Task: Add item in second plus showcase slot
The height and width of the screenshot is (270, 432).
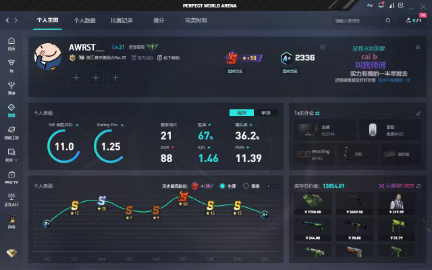Action: pyautogui.click(x=96, y=78)
